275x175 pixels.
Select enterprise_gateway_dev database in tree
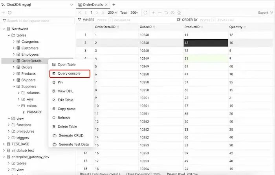point(30,157)
